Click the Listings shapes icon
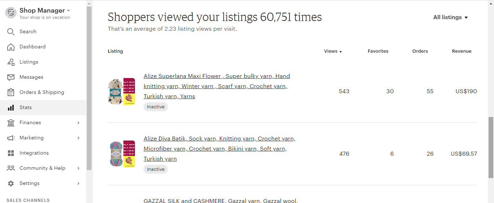 (x=11, y=62)
